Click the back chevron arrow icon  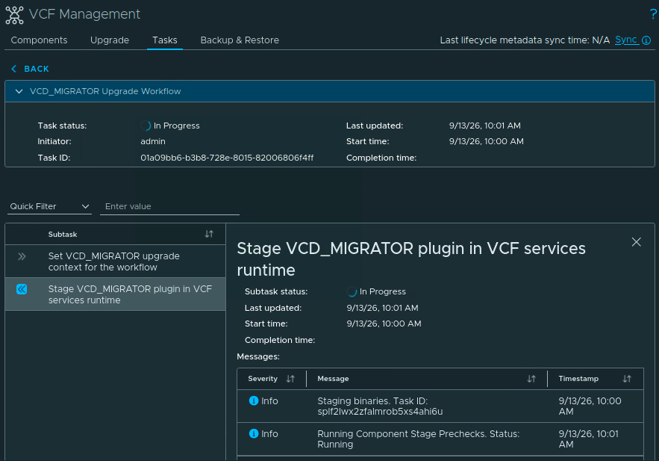click(14, 69)
